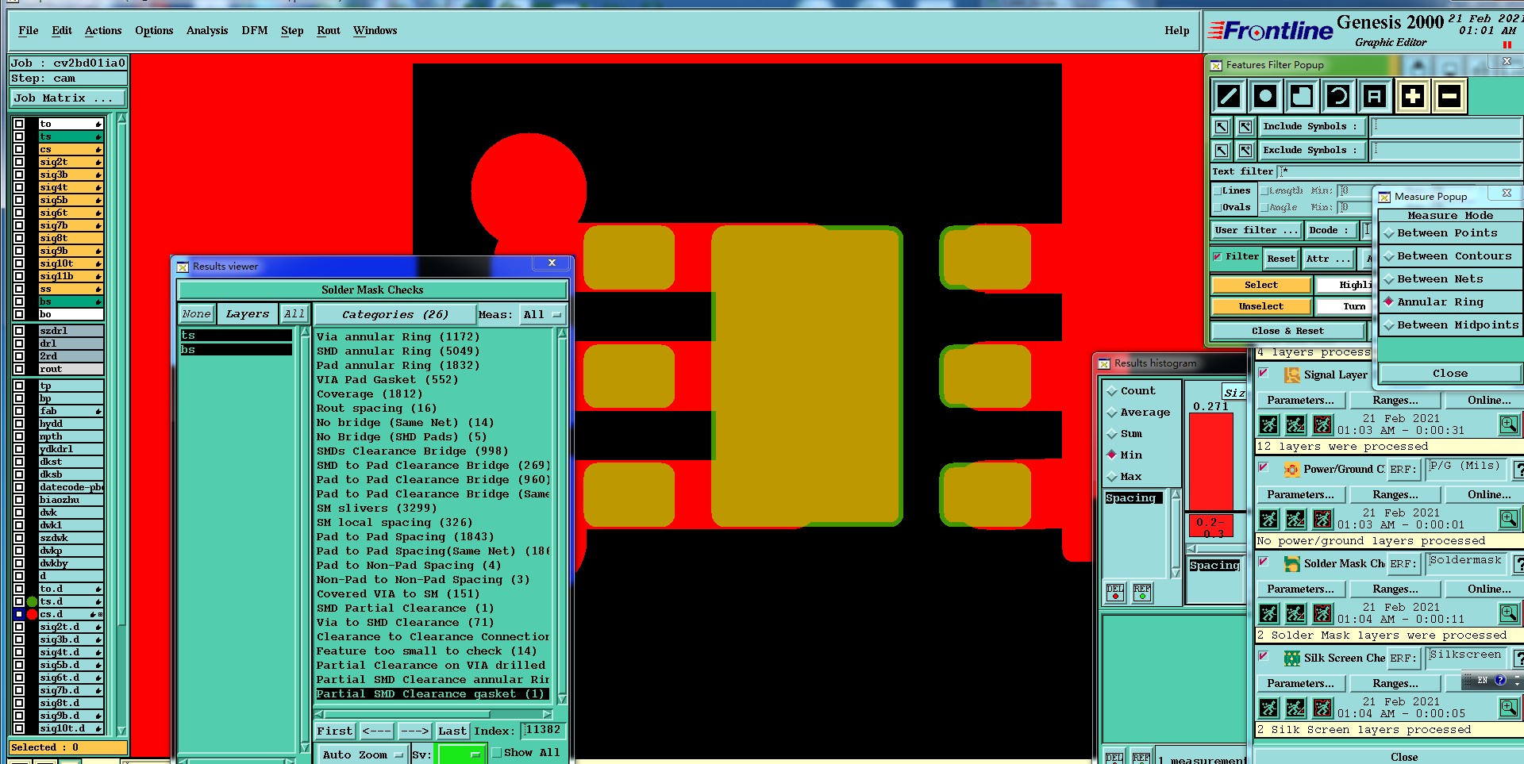The image size is (1524, 764).
Task: Click the zoom results icon for Signal Layer
Action: (1508, 425)
